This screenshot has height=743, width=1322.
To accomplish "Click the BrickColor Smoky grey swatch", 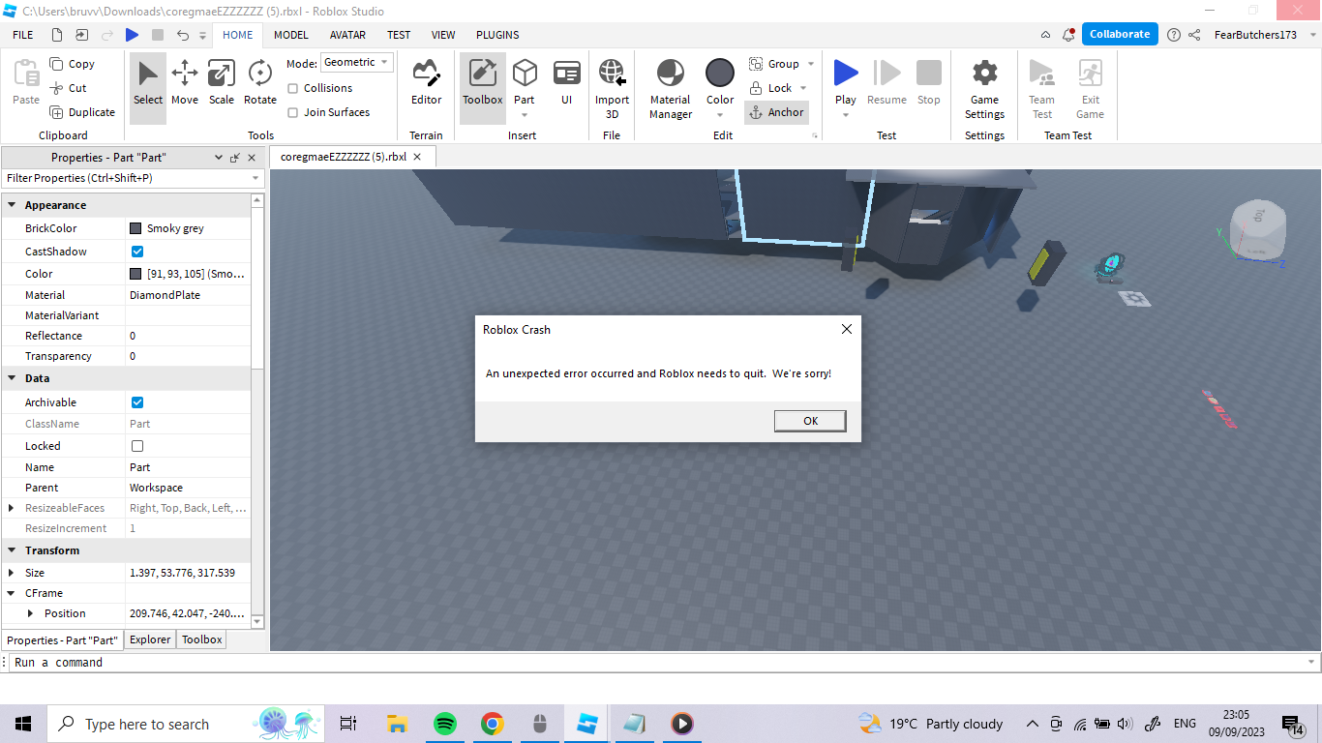I will (135, 228).
